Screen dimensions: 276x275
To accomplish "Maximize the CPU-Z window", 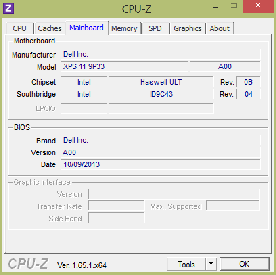I will tap(234, 6).
